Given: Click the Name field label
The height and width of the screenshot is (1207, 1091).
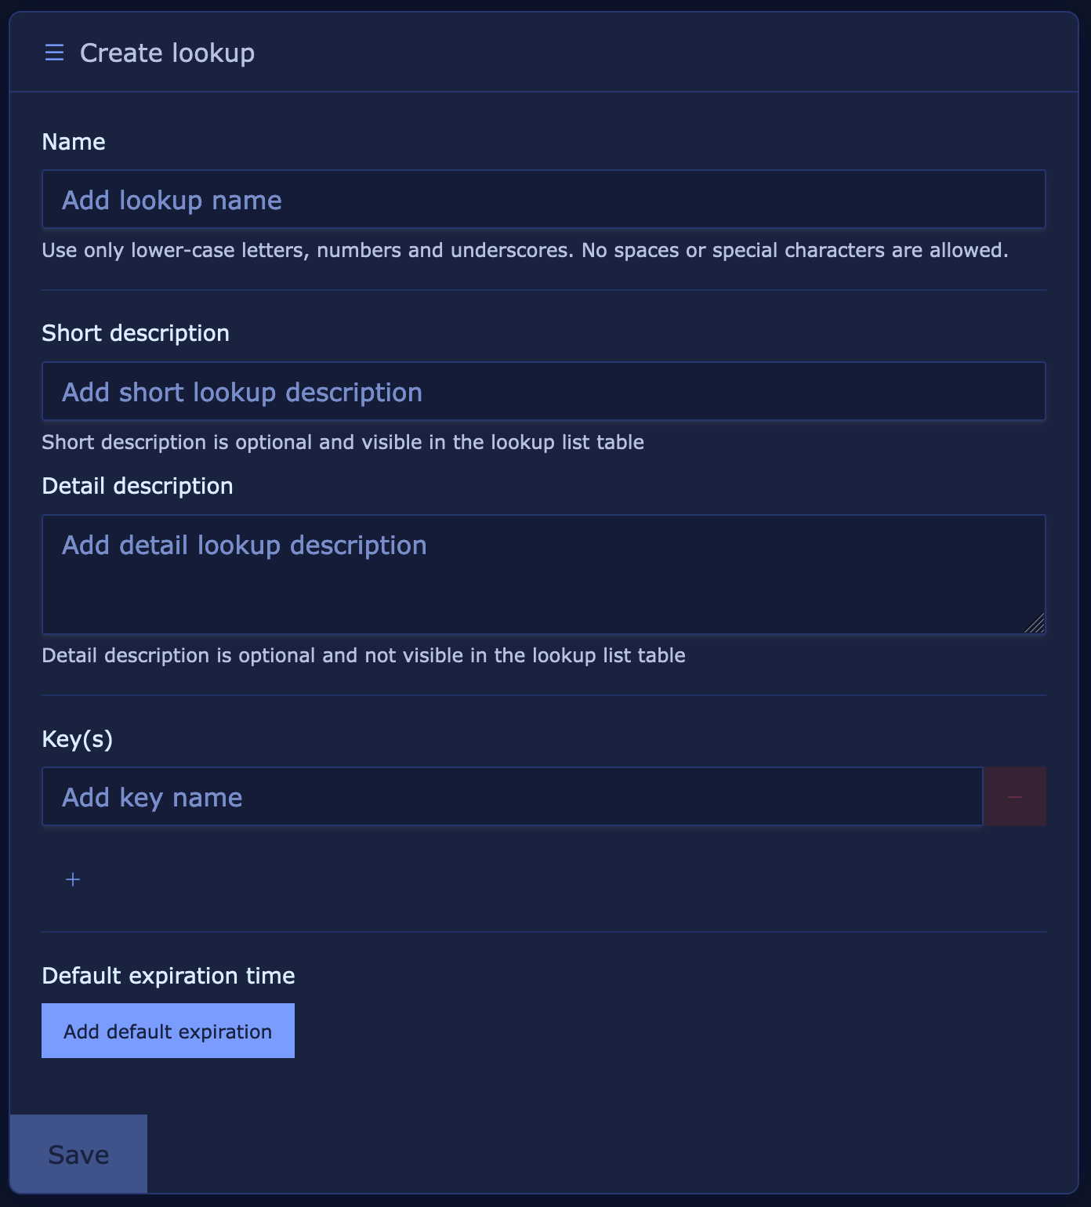Looking at the screenshot, I should pyautogui.click(x=74, y=142).
